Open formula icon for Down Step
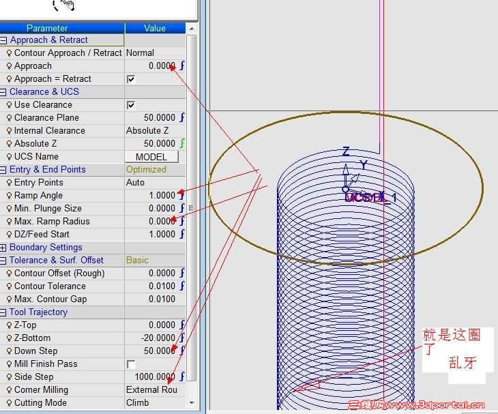498x414 pixels. tap(182, 351)
